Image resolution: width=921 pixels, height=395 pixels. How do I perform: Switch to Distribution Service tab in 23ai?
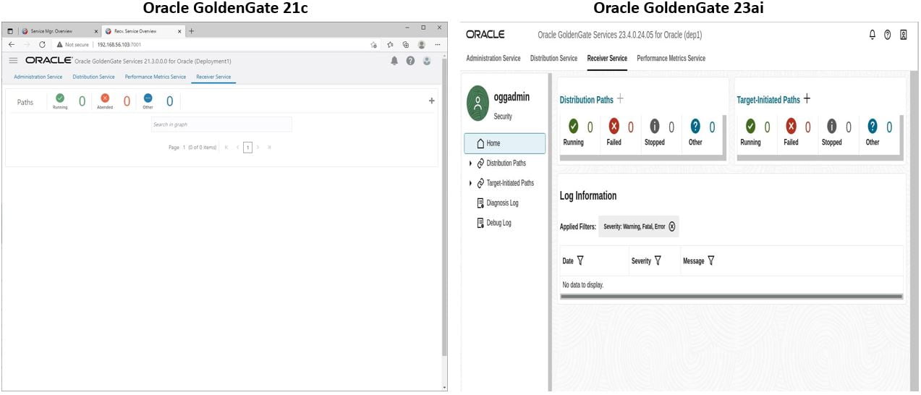[553, 59]
